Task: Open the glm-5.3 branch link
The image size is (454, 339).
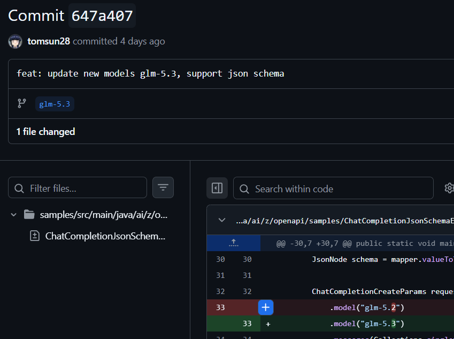Action: pos(55,104)
